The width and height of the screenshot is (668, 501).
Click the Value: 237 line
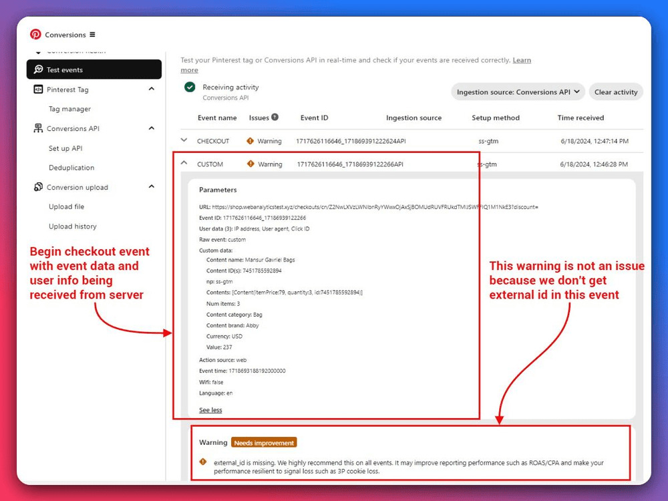pos(219,347)
